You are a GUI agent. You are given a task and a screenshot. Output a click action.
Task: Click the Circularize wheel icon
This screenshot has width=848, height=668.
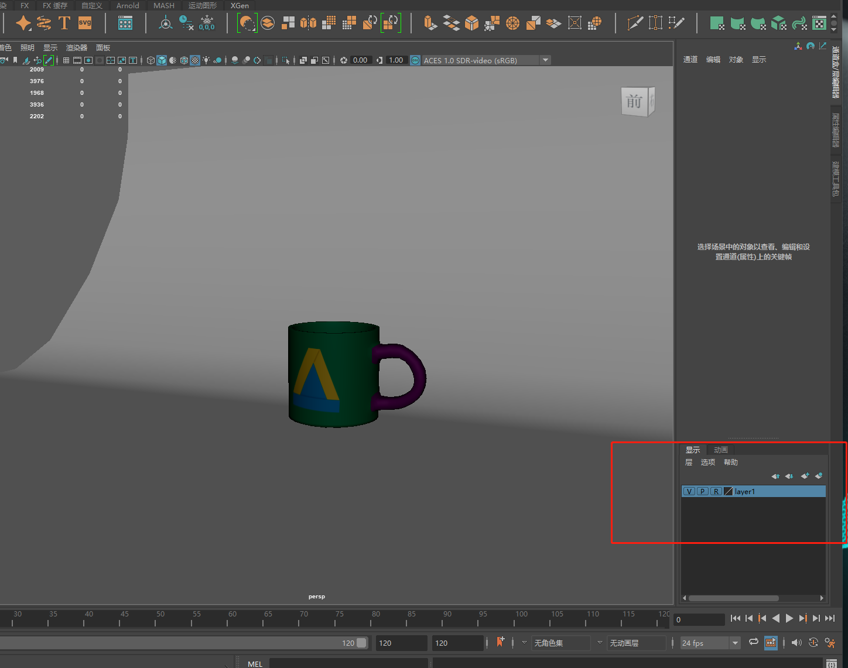512,23
